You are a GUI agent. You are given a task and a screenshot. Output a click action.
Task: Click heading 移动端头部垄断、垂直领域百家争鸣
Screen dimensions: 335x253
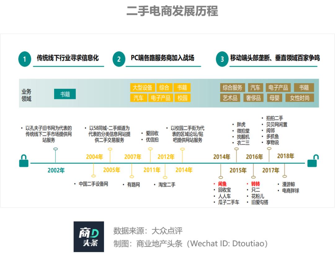pyautogui.click(x=275, y=58)
